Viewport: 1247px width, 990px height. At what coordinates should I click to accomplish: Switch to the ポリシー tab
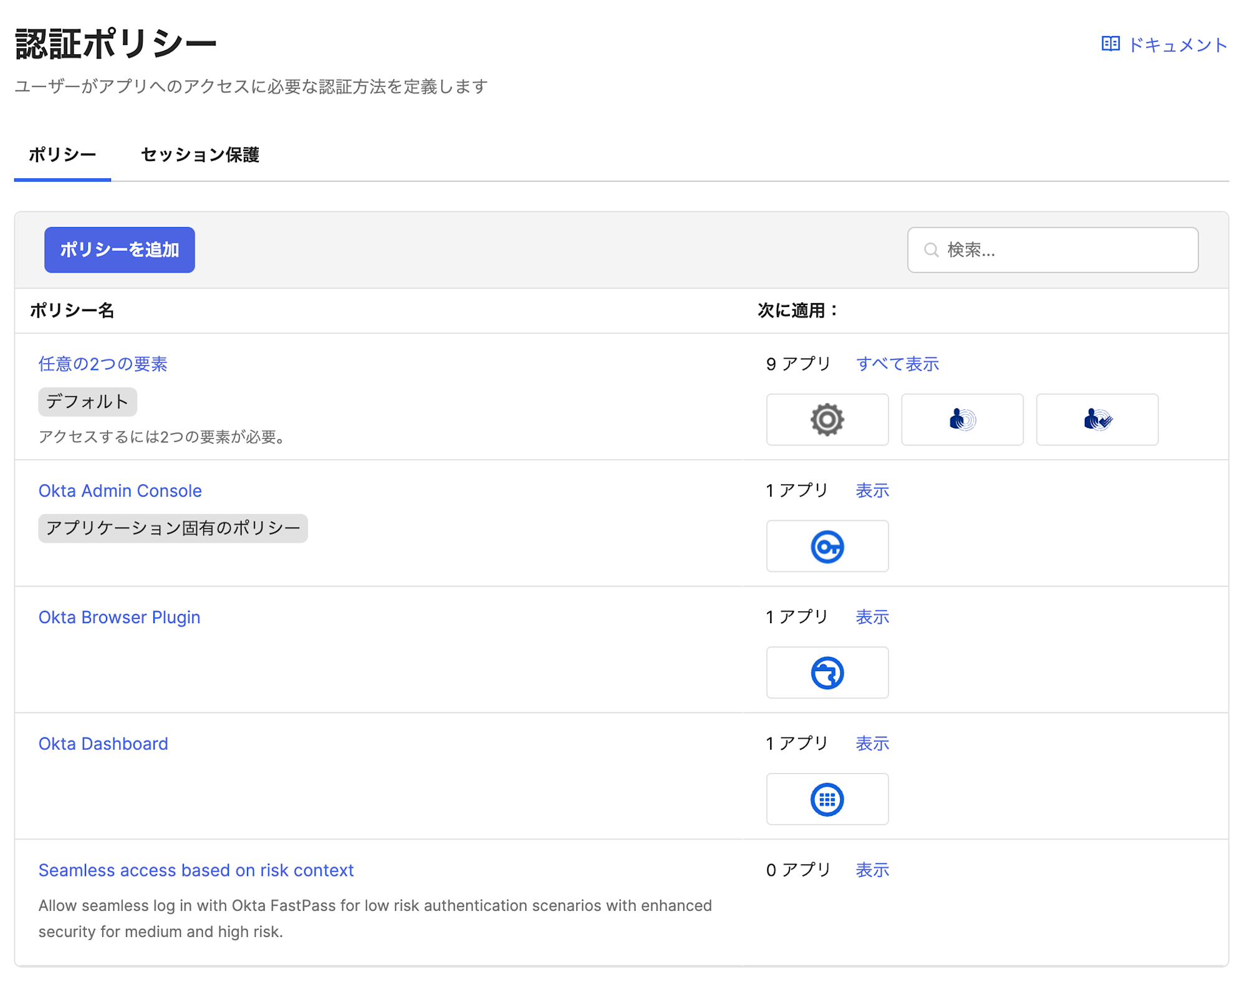62,155
